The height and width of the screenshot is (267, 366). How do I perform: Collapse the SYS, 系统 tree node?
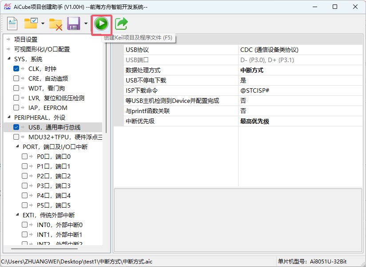[x=9, y=59]
